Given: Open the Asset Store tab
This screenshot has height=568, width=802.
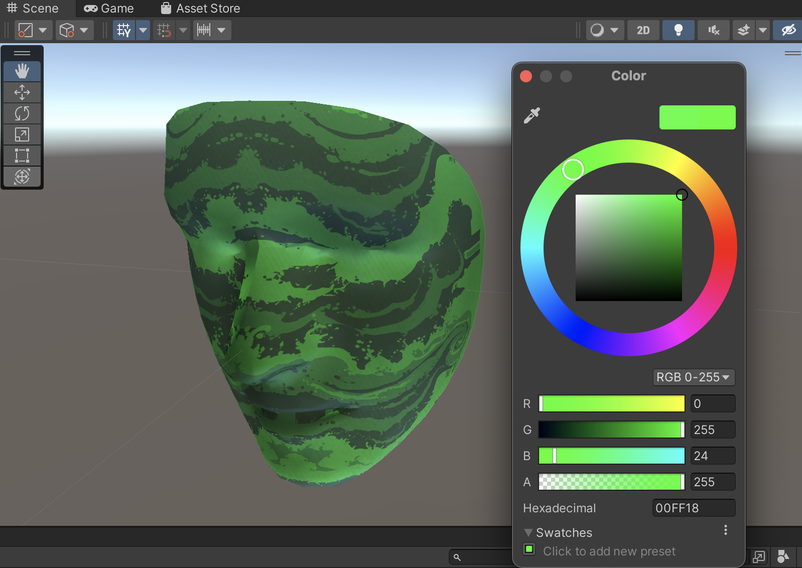Looking at the screenshot, I should pyautogui.click(x=201, y=9).
